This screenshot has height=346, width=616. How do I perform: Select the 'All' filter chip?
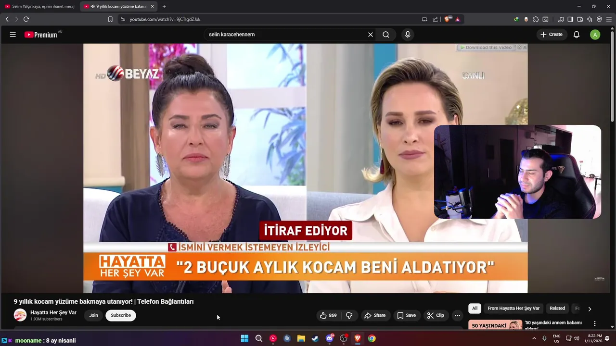coord(475,309)
